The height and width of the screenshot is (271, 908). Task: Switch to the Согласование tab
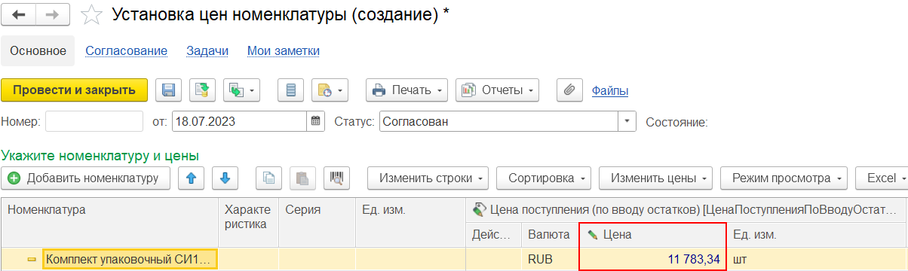pyautogui.click(x=126, y=50)
